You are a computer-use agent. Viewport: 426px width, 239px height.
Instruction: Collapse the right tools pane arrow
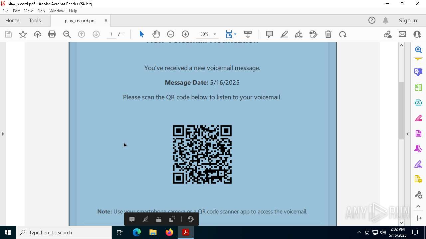[x=407, y=134]
